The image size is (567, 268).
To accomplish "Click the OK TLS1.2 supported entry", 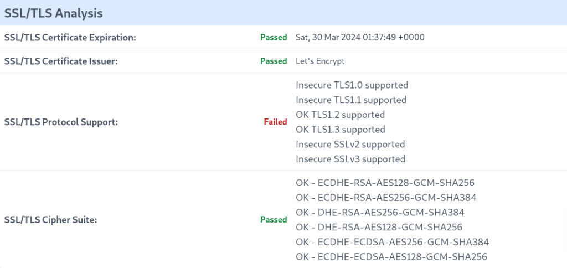I will pyautogui.click(x=341, y=115).
